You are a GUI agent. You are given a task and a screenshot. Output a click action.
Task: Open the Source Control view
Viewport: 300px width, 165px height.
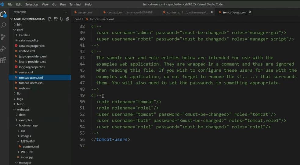pos(3,37)
